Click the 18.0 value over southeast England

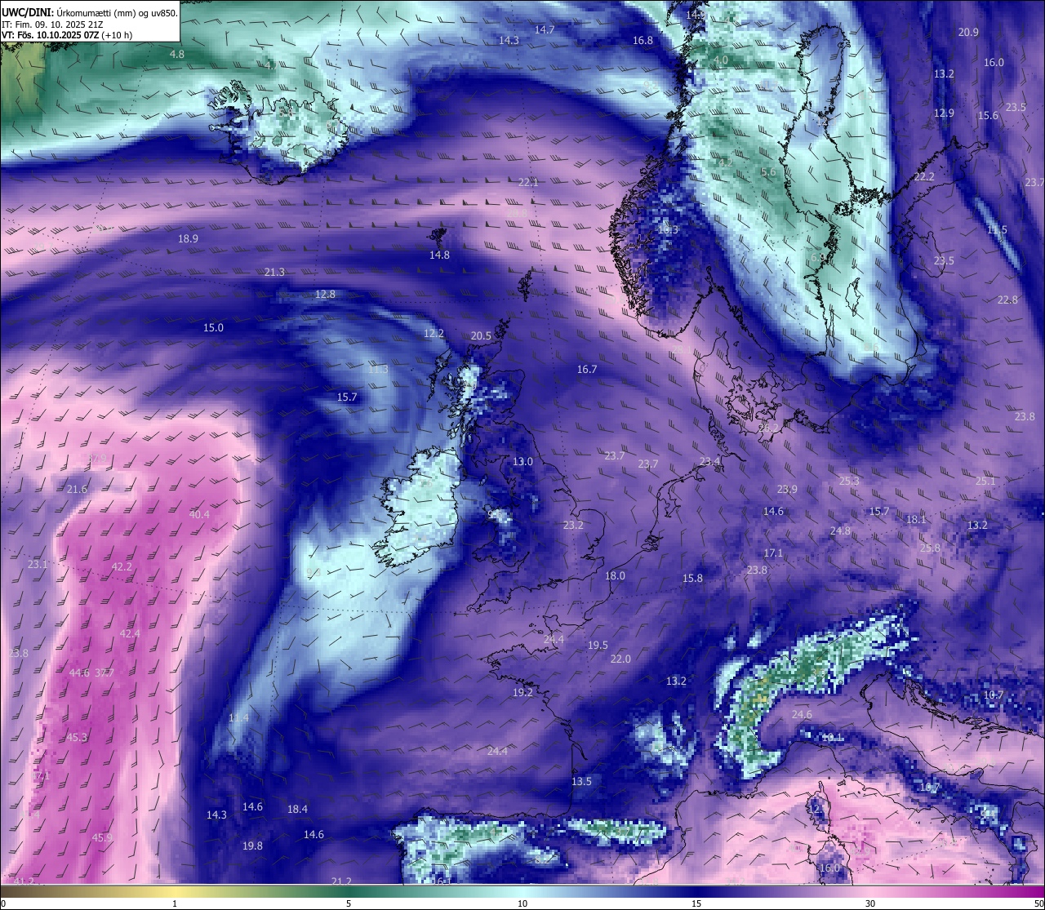(615, 575)
